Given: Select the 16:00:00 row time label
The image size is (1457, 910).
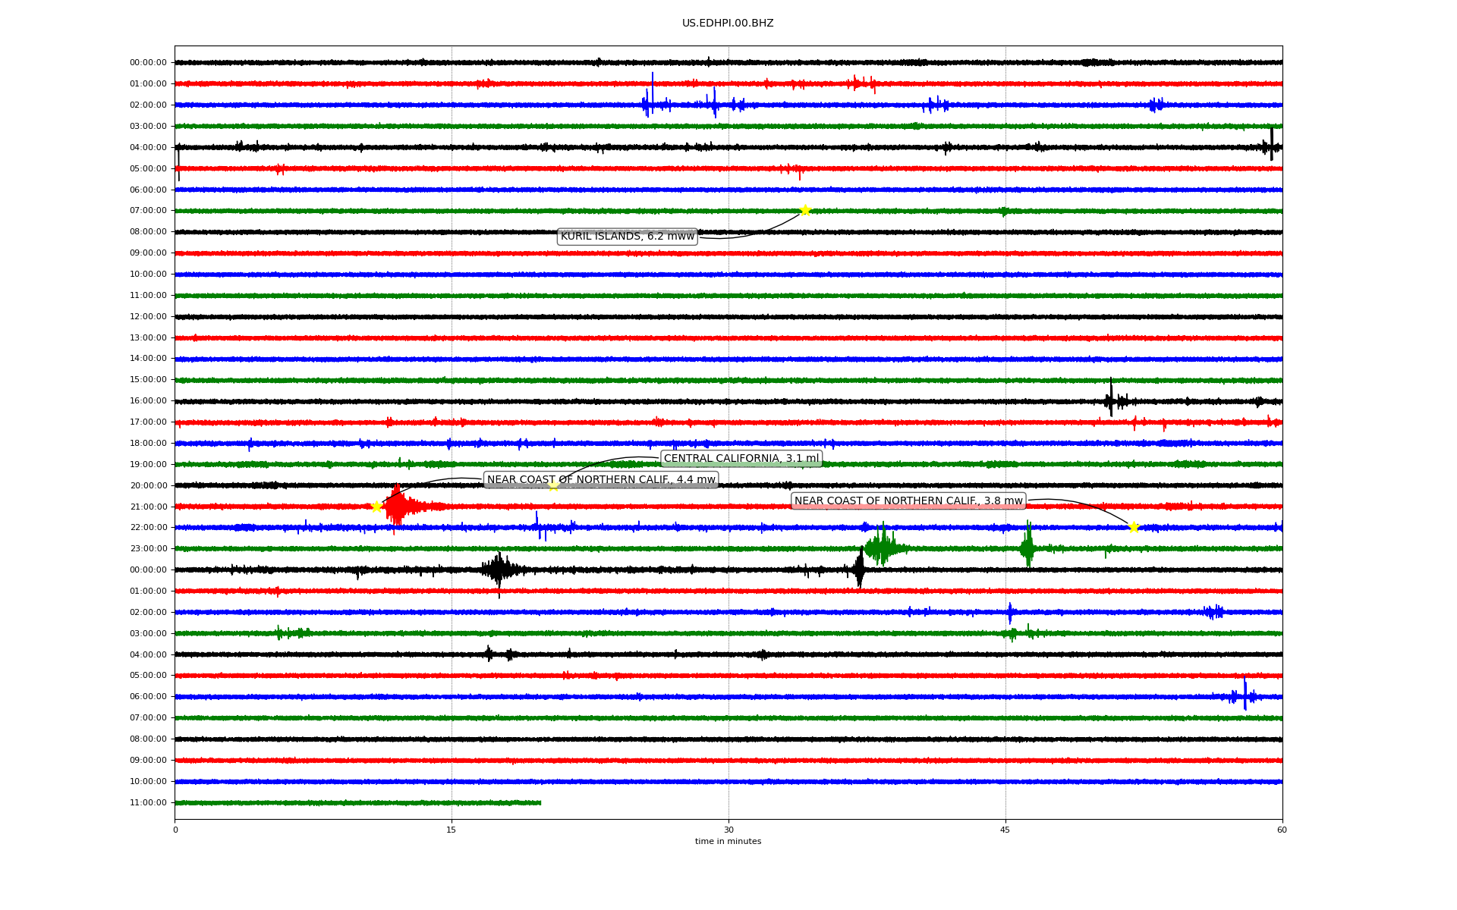Looking at the screenshot, I should [x=148, y=400].
